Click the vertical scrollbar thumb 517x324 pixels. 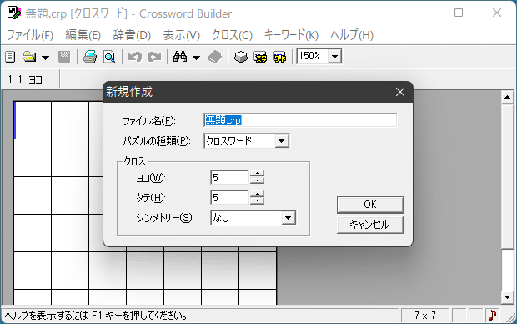pos(507,176)
